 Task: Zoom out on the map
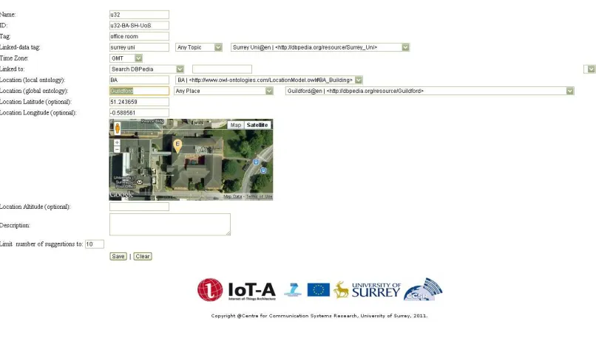tap(117, 150)
